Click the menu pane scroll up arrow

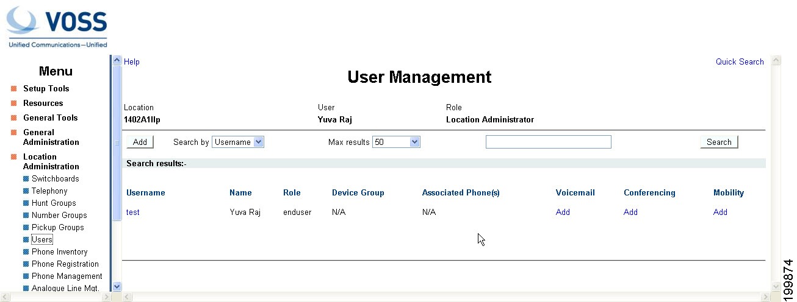(x=118, y=60)
